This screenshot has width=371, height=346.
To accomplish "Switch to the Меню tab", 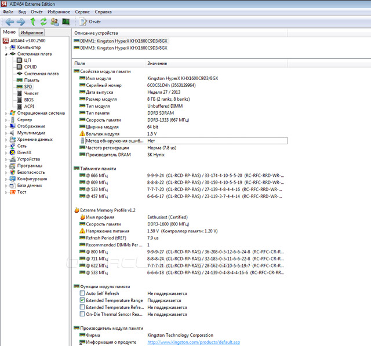I will [x=9, y=32].
